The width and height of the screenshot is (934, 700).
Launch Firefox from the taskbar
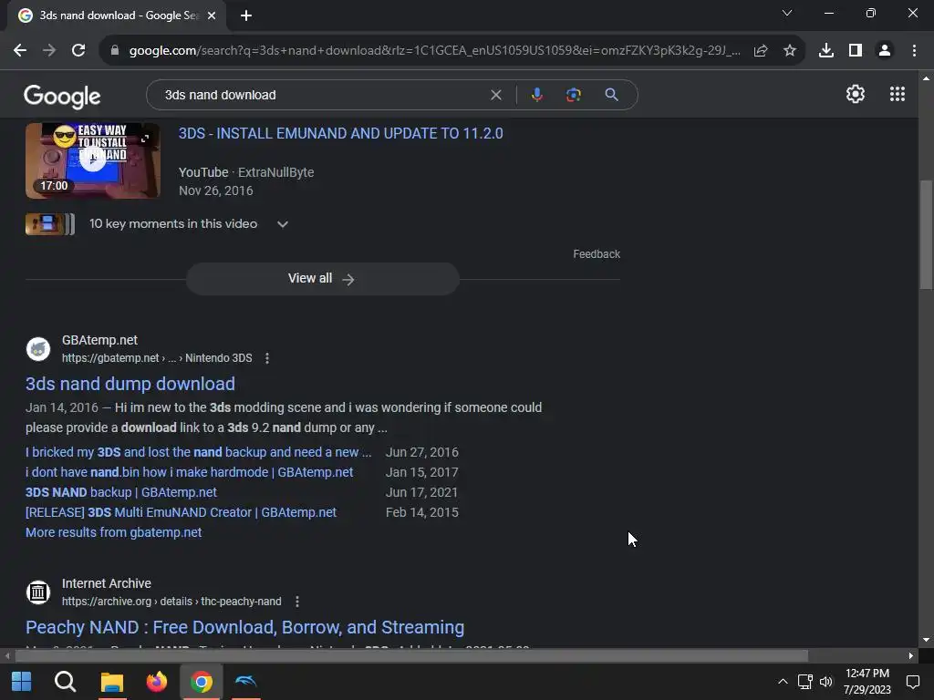tap(157, 682)
